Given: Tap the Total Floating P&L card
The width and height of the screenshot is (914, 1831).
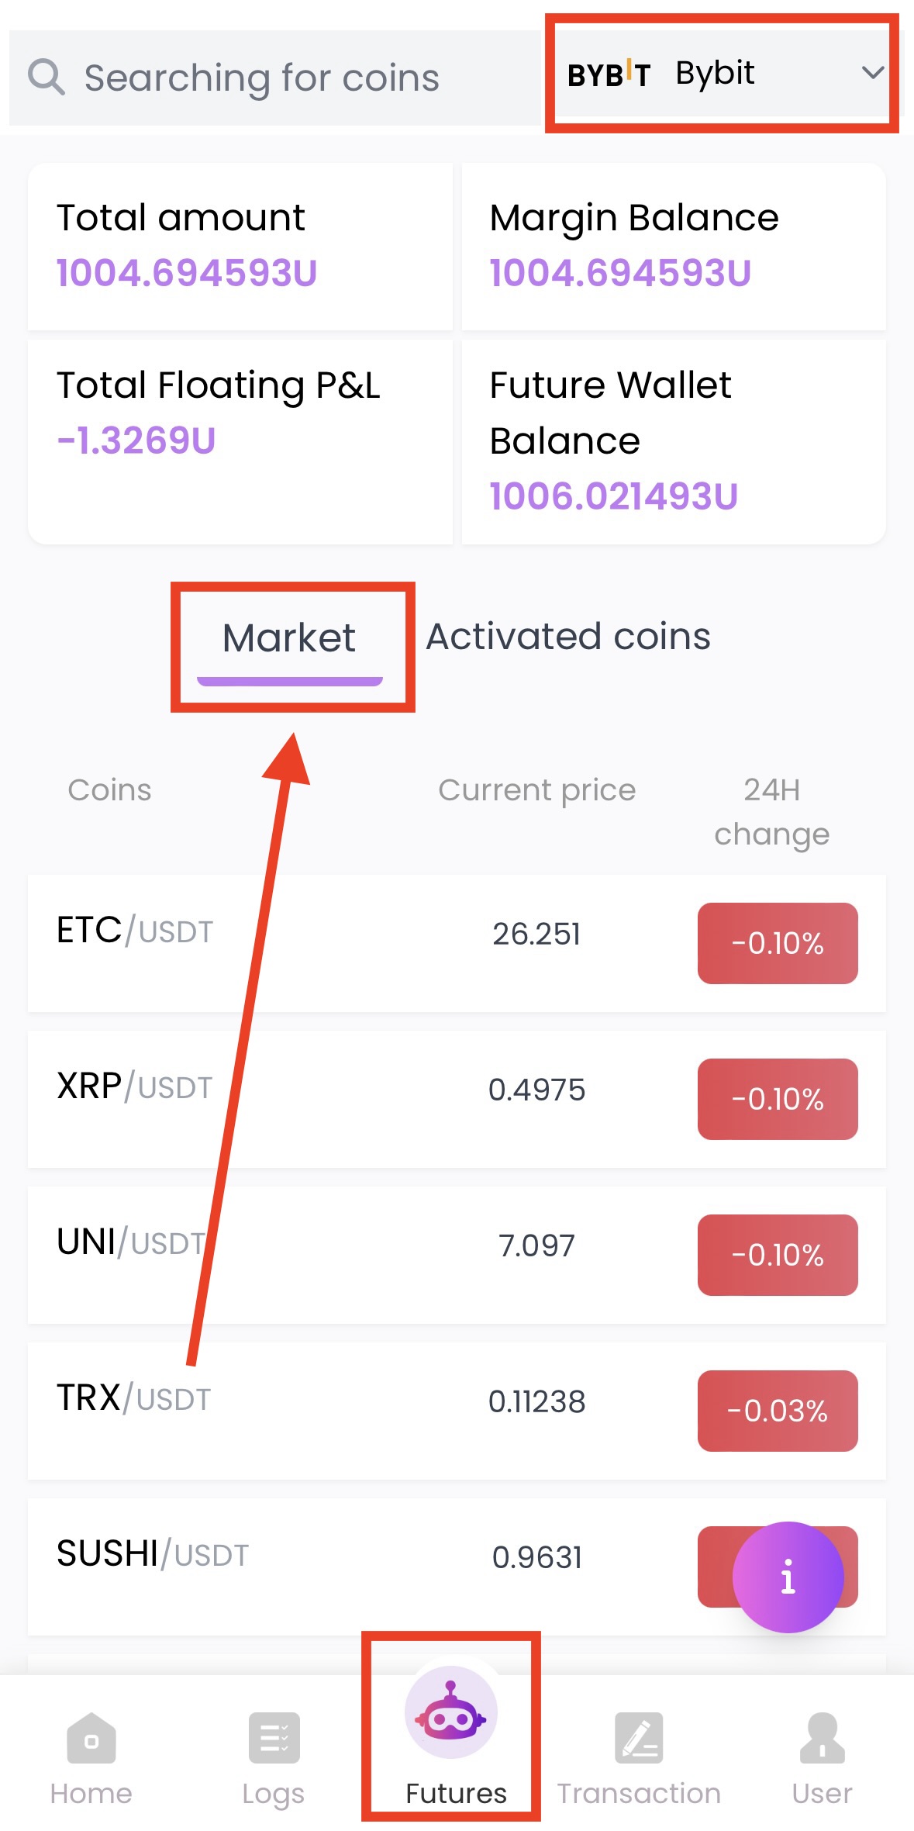Looking at the screenshot, I should tap(240, 440).
